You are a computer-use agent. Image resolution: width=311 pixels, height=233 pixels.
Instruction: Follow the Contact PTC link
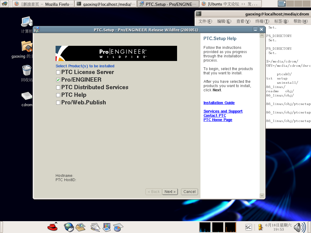(215, 116)
